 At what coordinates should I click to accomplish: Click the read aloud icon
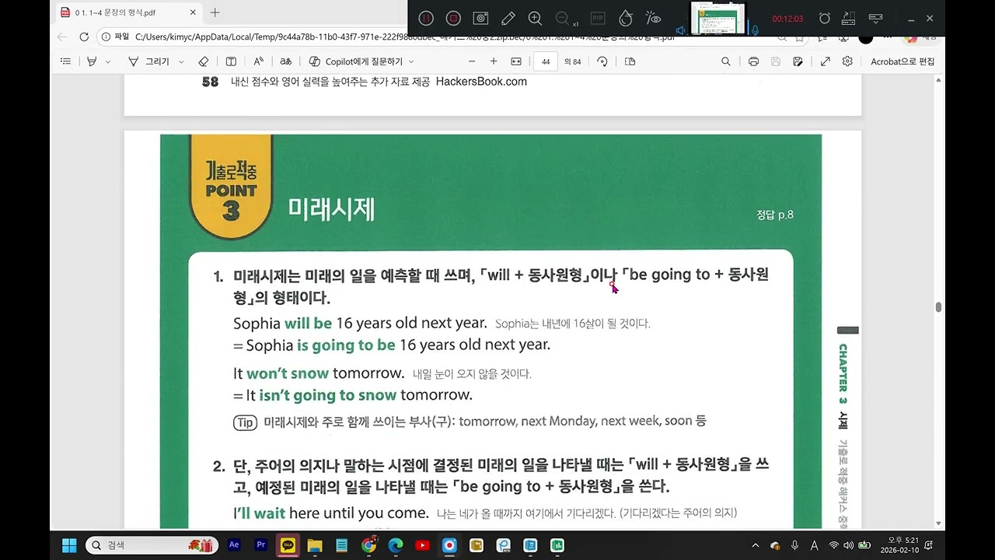click(259, 61)
